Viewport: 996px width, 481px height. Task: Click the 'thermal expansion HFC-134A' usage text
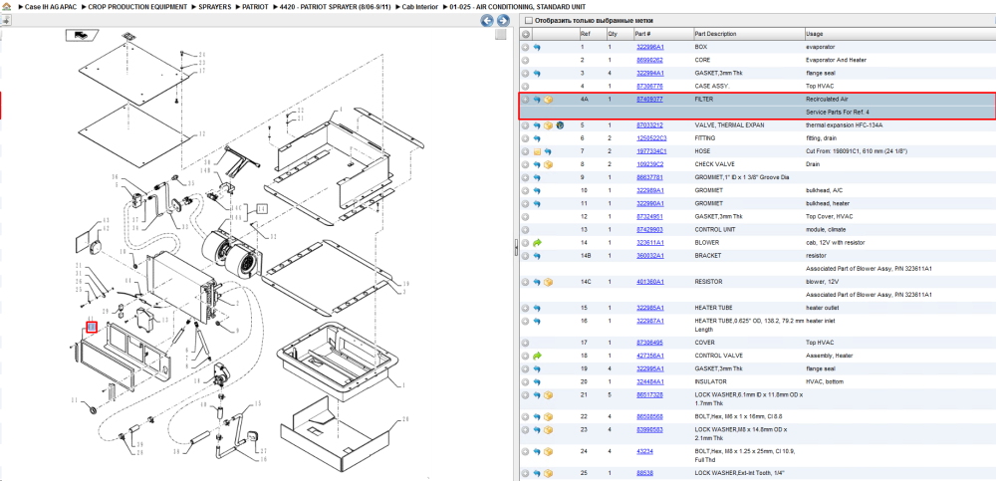click(845, 125)
